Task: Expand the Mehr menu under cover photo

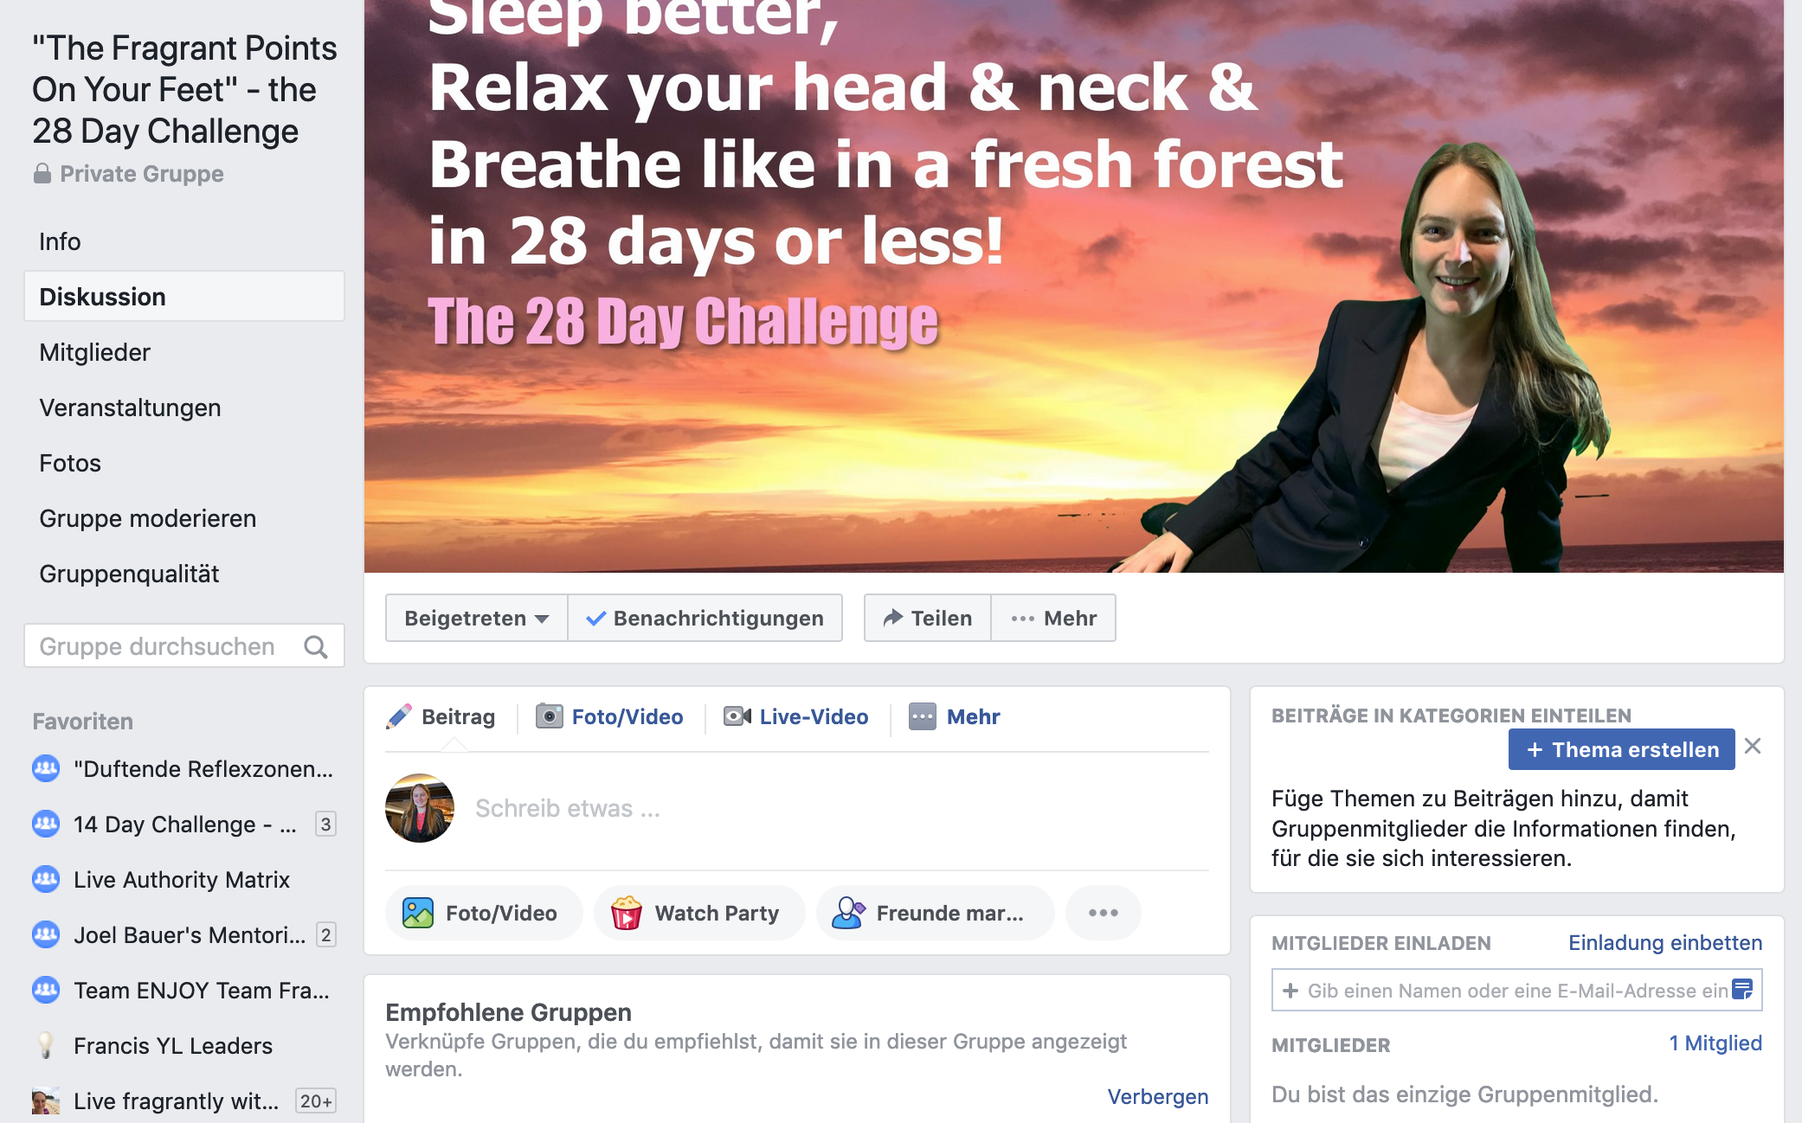Action: coord(1053,618)
